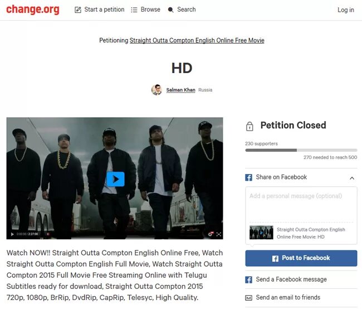This screenshot has height=309, width=362.
Task: Click the Start a petition pencil icon
Action: [78, 9]
